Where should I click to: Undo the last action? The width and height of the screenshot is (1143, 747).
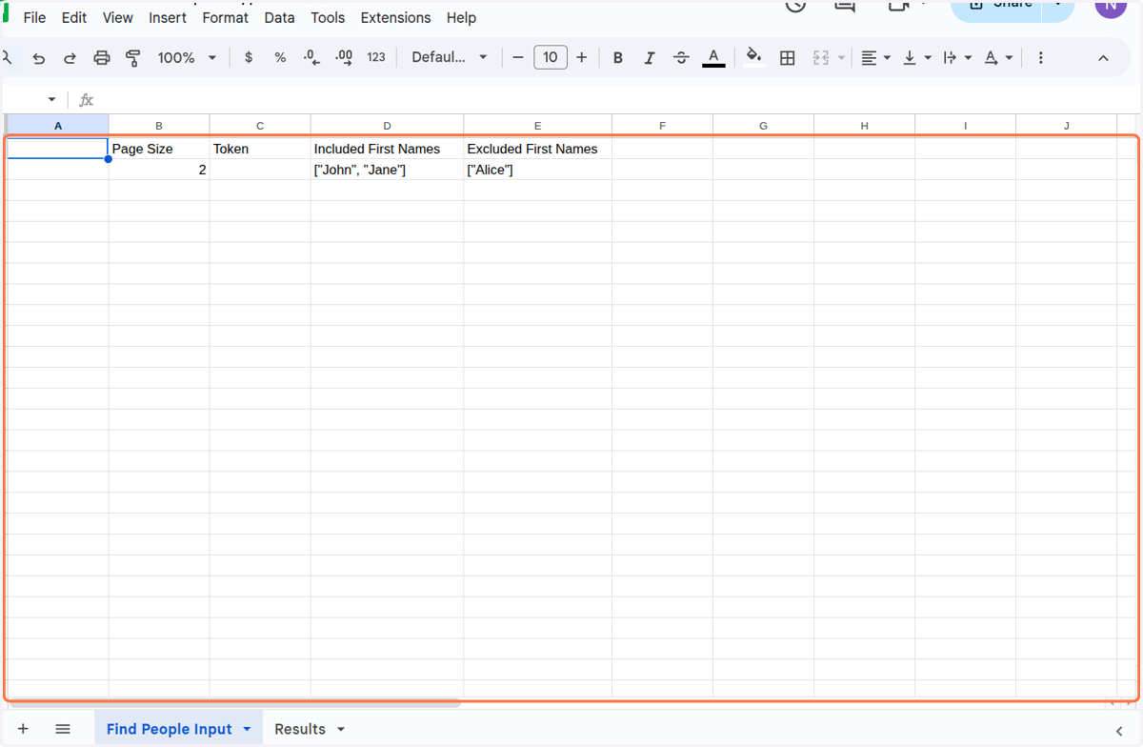39,58
